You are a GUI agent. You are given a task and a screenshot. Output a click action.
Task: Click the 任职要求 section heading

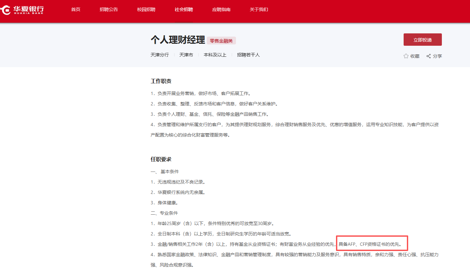tap(161, 159)
